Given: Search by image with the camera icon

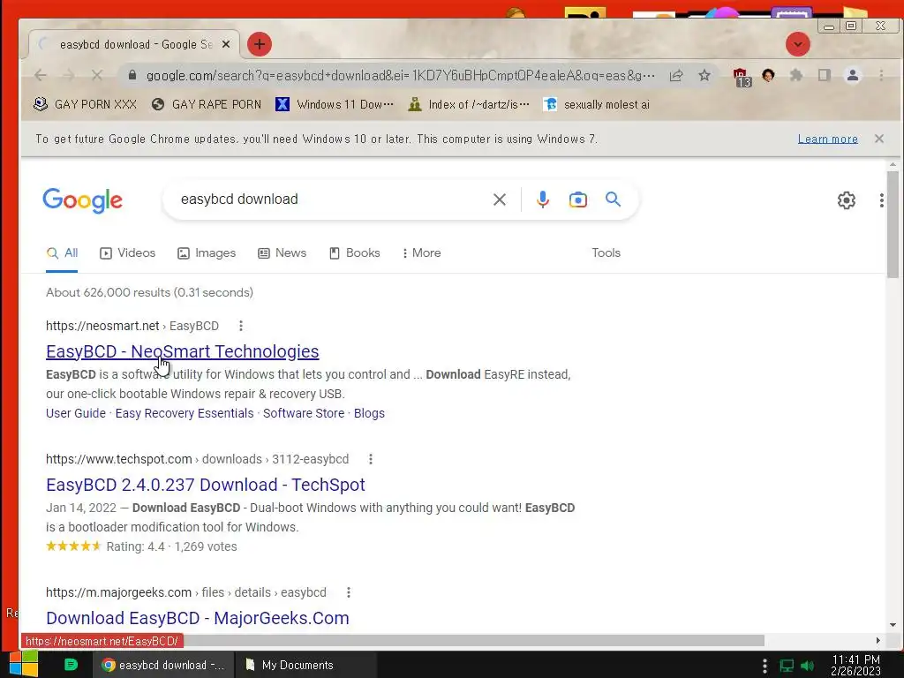Looking at the screenshot, I should pyautogui.click(x=577, y=200).
